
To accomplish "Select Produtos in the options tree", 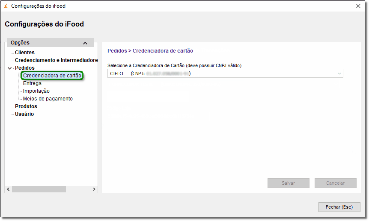I will point(26,106).
